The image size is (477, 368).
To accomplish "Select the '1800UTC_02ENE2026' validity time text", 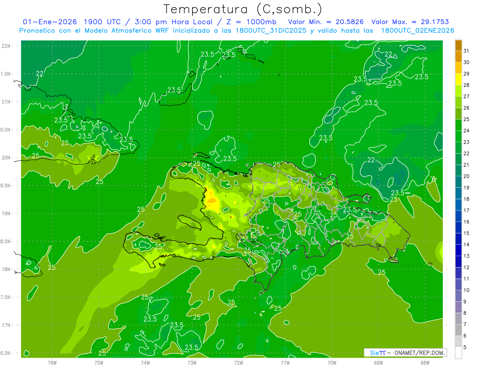I will point(417,31).
